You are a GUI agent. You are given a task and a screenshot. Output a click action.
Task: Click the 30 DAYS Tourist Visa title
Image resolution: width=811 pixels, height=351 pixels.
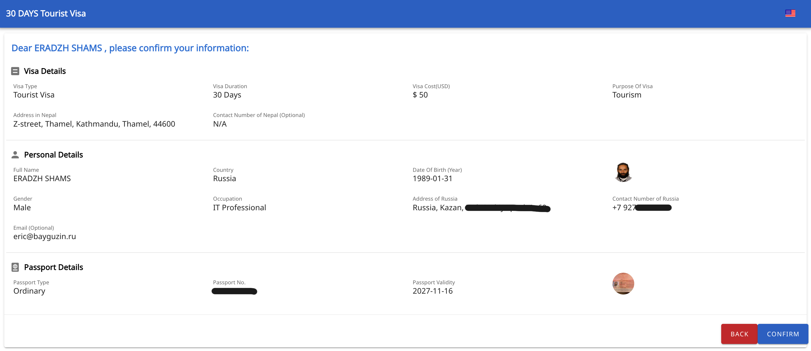(x=46, y=14)
